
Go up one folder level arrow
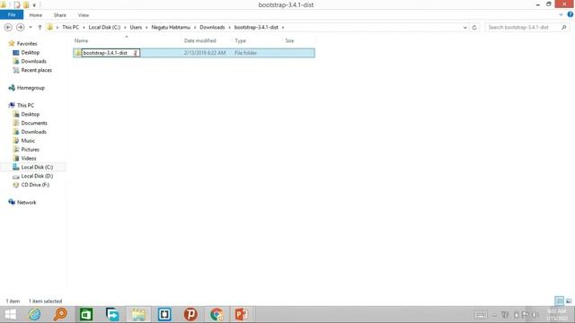(x=40, y=28)
